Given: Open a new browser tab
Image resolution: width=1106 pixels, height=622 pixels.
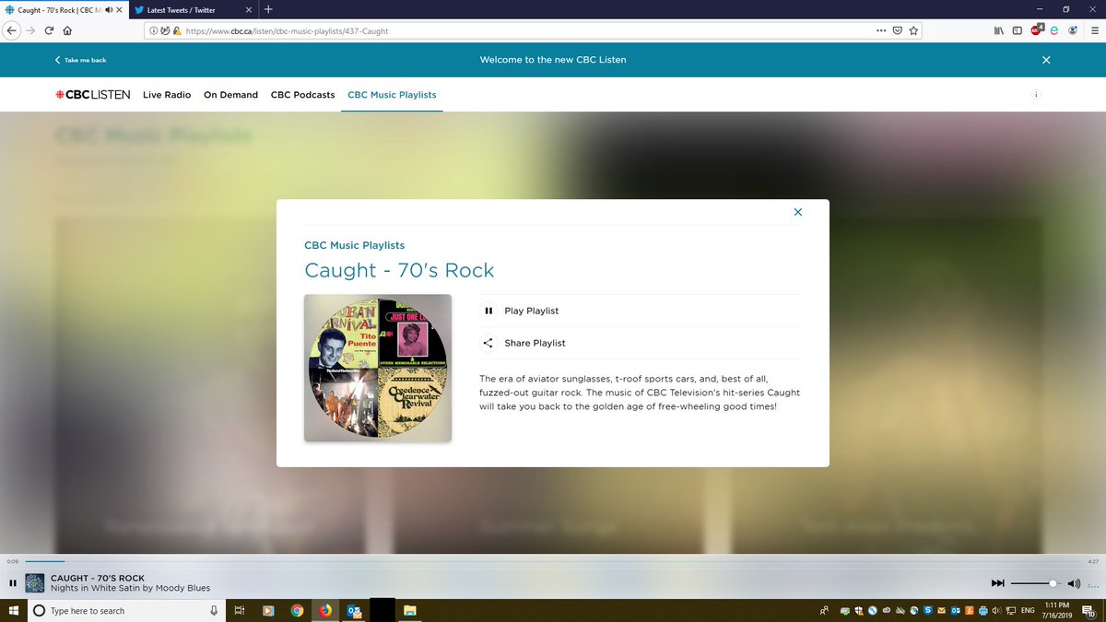Looking at the screenshot, I should (268, 9).
